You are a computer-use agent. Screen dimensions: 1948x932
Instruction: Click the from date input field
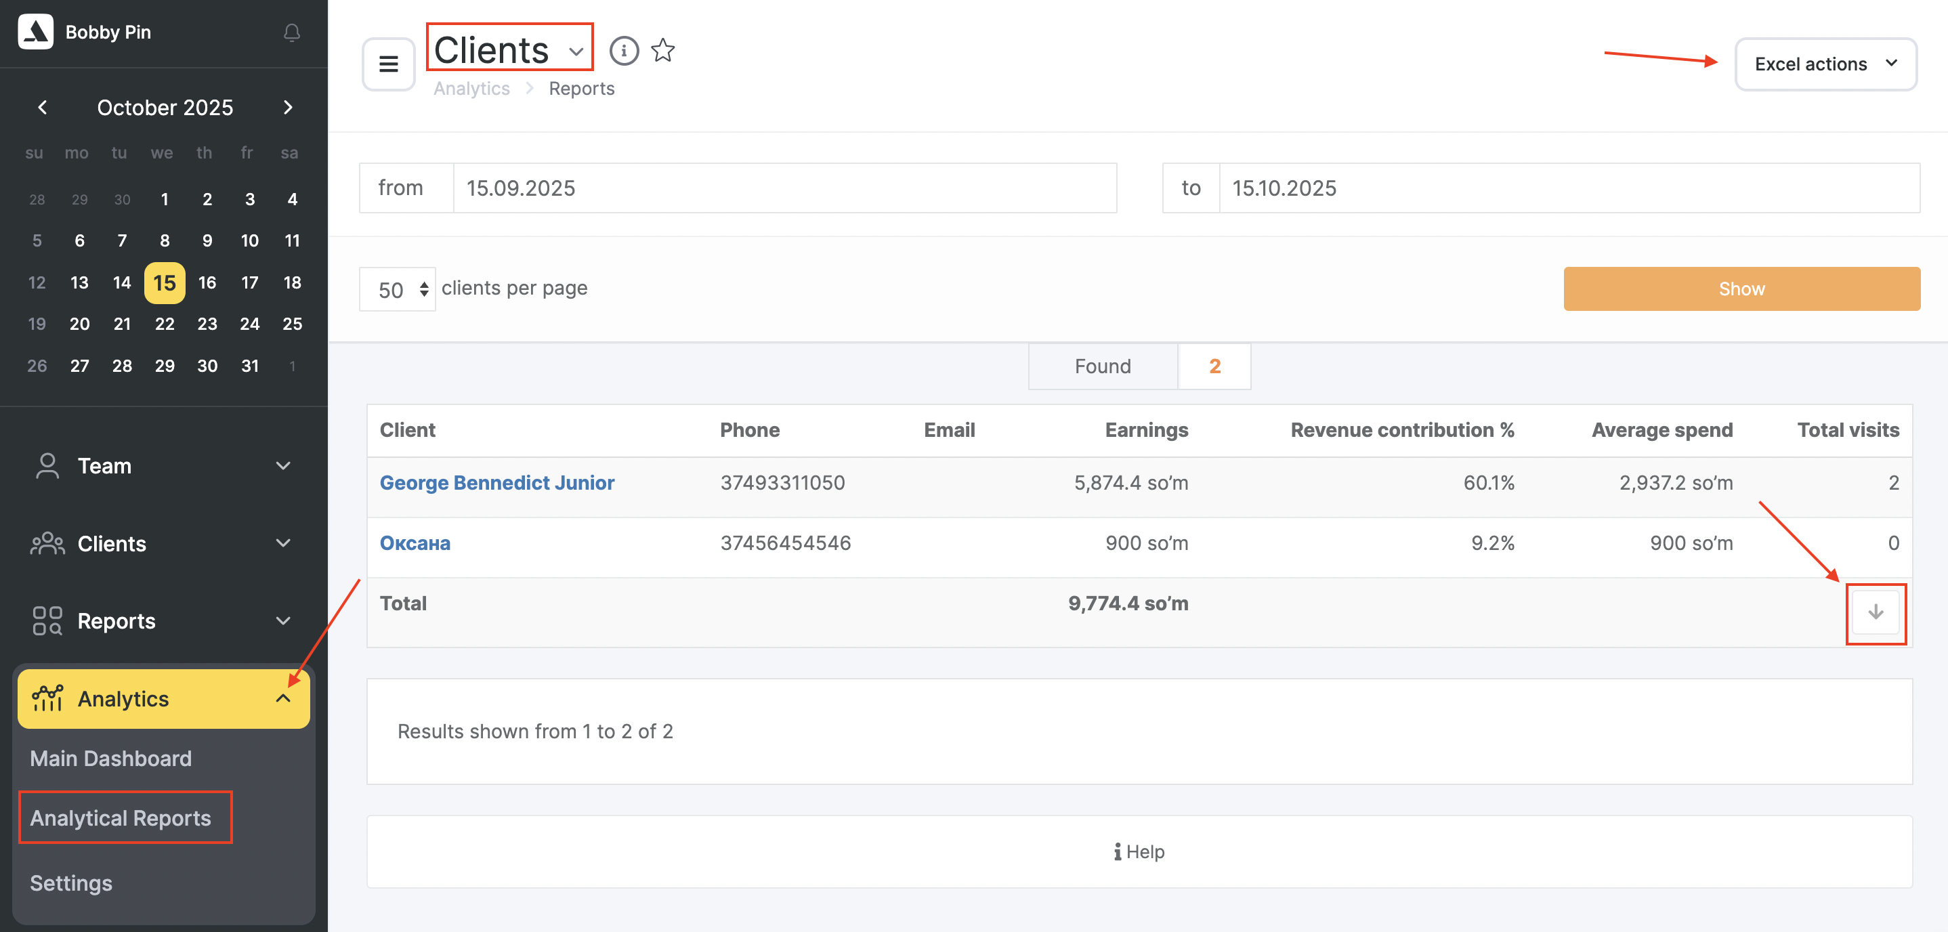pyautogui.click(x=784, y=188)
